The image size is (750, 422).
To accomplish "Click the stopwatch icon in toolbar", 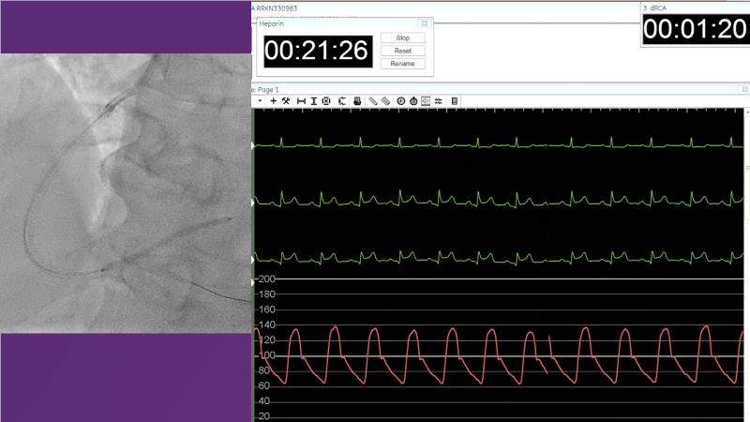I will [412, 100].
